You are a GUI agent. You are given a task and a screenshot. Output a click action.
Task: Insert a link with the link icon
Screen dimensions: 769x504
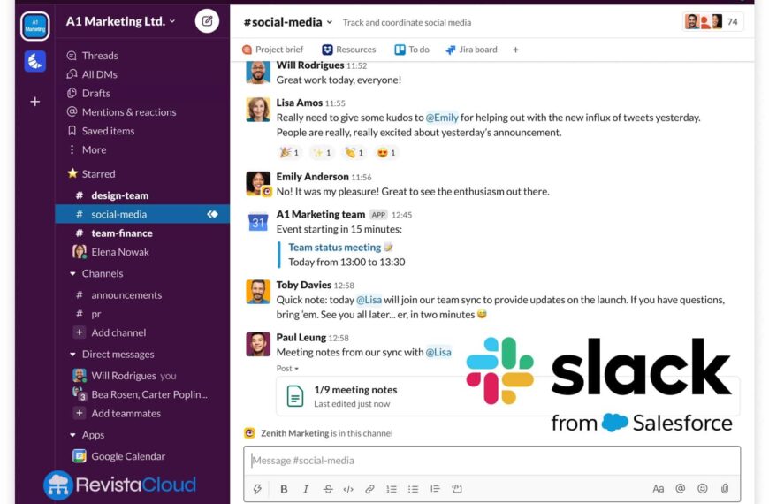[369, 489]
